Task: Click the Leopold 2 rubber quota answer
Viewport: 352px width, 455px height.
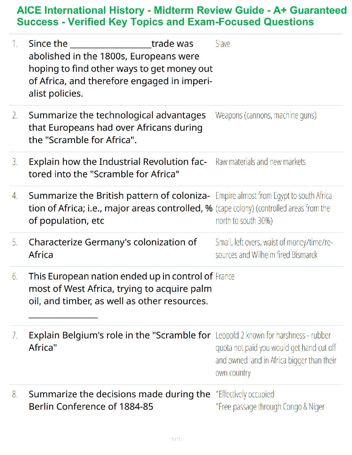Action: (x=276, y=354)
